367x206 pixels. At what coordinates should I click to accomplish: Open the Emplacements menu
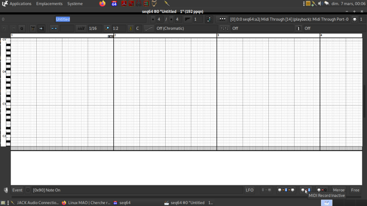tap(50, 4)
